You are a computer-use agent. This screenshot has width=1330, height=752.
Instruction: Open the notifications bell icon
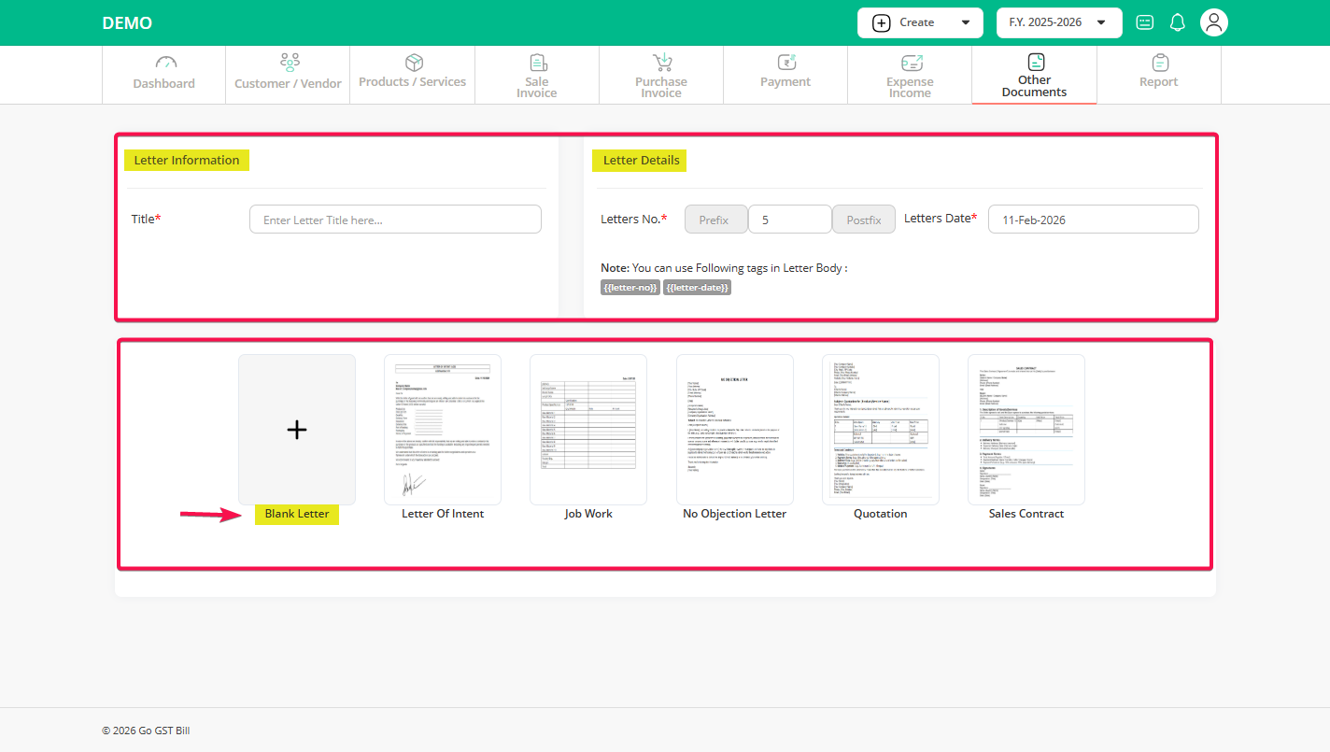(x=1178, y=22)
